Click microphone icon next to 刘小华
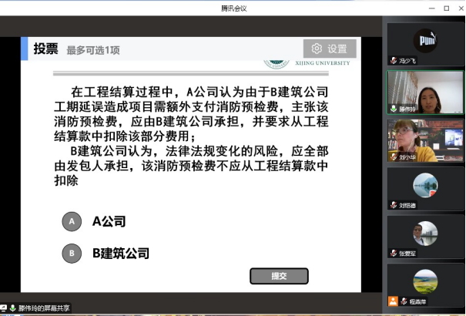This screenshot has height=316, width=466. [394, 157]
